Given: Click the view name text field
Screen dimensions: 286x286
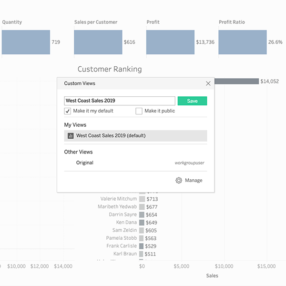Looking at the screenshot, I should (120, 101).
